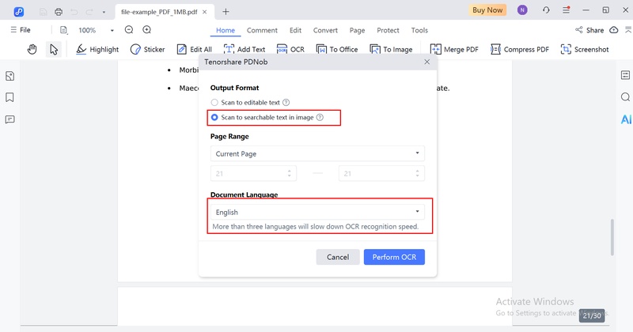Select the Hand pan tool
The height and width of the screenshot is (332, 633).
(32, 49)
